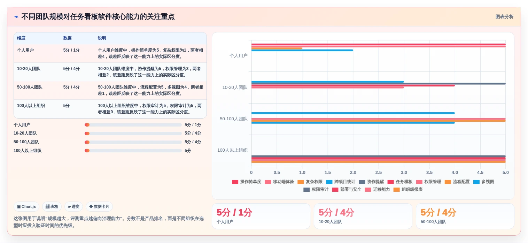The width and height of the screenshot is (528, 243).
Task: Click the 50-100人团队 table row name
Action: [x=30, y=87]
